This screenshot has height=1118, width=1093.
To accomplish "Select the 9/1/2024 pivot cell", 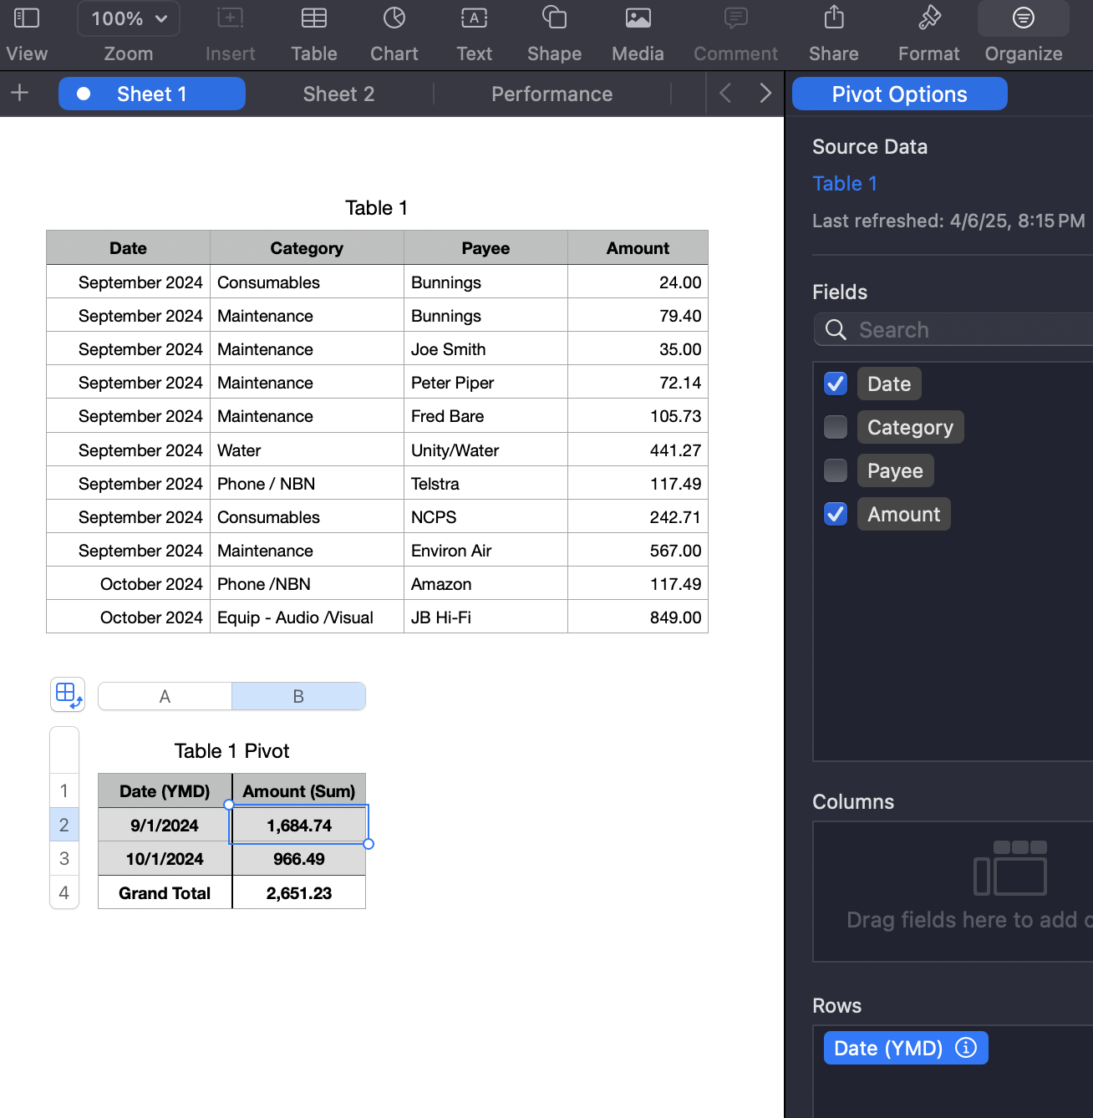I will click(165, 825).
